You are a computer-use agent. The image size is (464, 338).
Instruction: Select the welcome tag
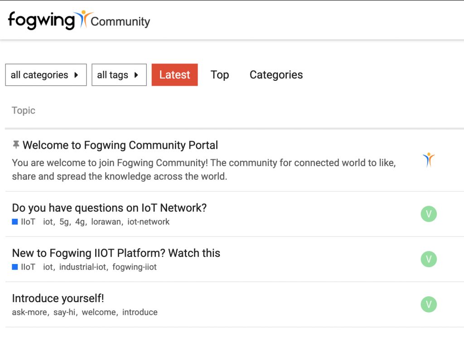pos(99,312)
